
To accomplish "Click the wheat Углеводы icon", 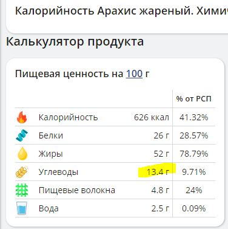I will click(22, 172).
